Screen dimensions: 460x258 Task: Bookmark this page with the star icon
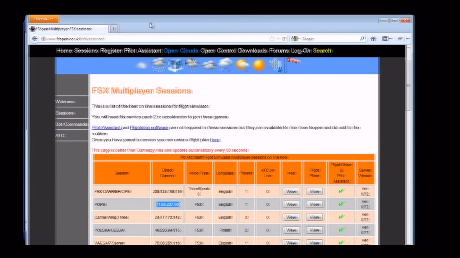coord(272,39)
